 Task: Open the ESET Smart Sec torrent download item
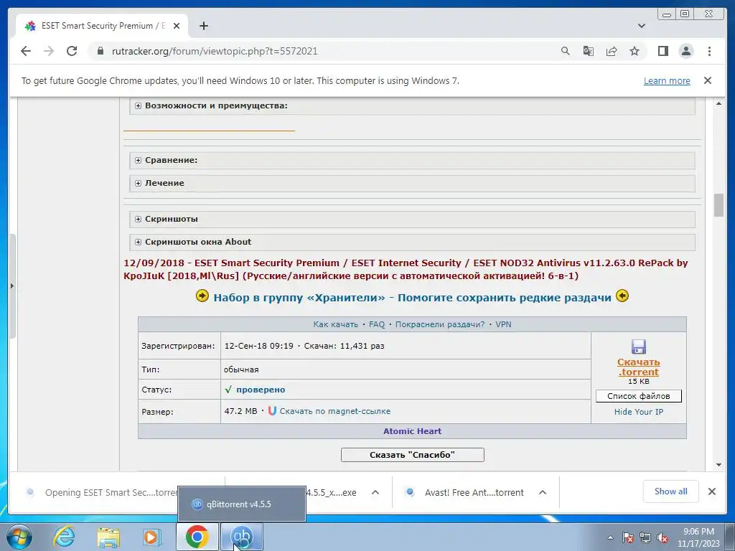coord(100,492)
